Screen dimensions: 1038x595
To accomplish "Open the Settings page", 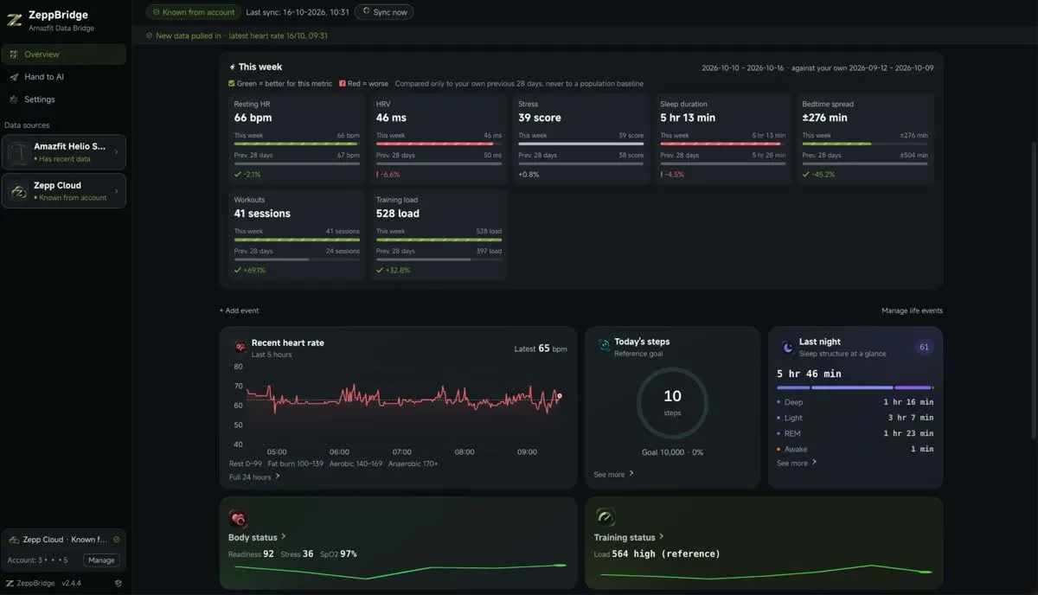I will [x=63, y=99].
